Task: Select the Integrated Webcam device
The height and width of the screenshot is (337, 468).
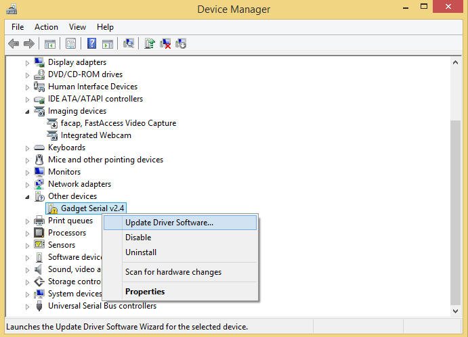Action: point(95,135)
